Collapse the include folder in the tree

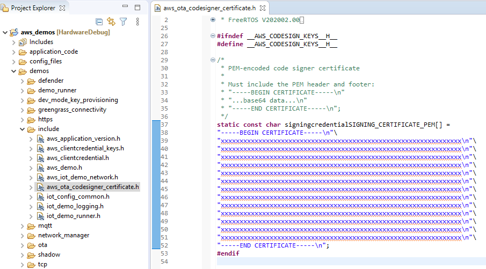(23, 129)
